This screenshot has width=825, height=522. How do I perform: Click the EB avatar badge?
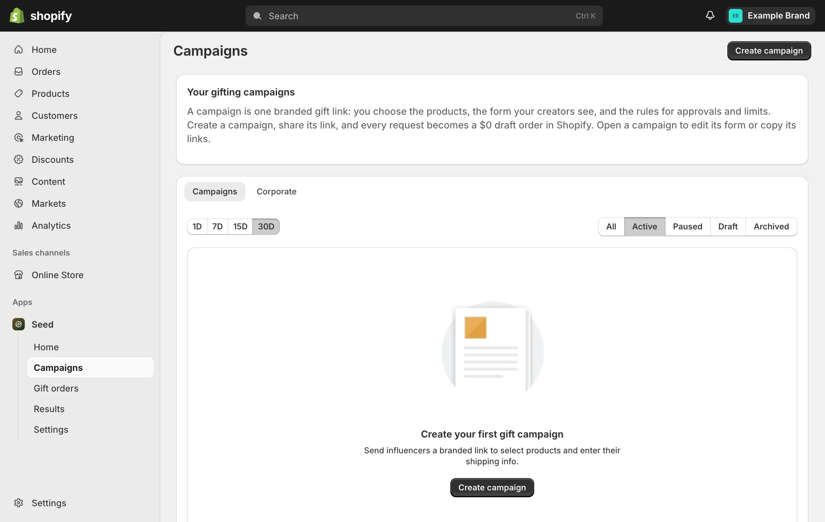click(736, 16)
